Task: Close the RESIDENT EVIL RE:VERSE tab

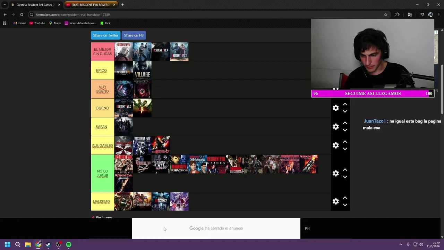Action: 114,5
